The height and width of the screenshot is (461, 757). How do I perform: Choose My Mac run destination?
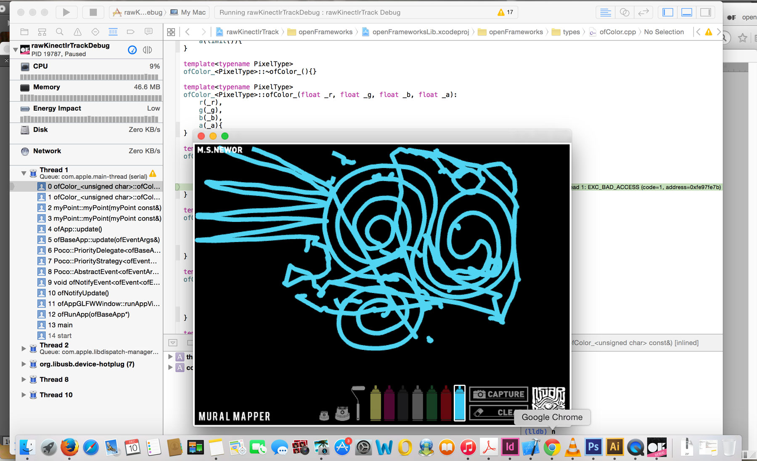[188, 12]
